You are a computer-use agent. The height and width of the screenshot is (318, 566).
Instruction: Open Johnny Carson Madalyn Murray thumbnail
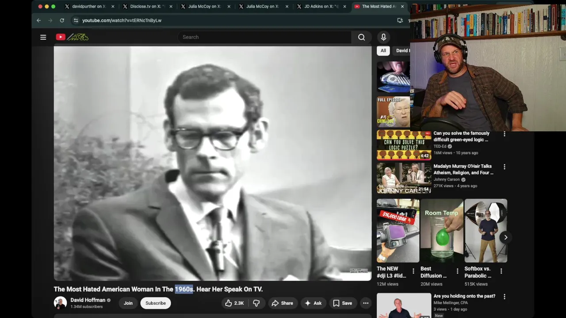coord(404,178)
